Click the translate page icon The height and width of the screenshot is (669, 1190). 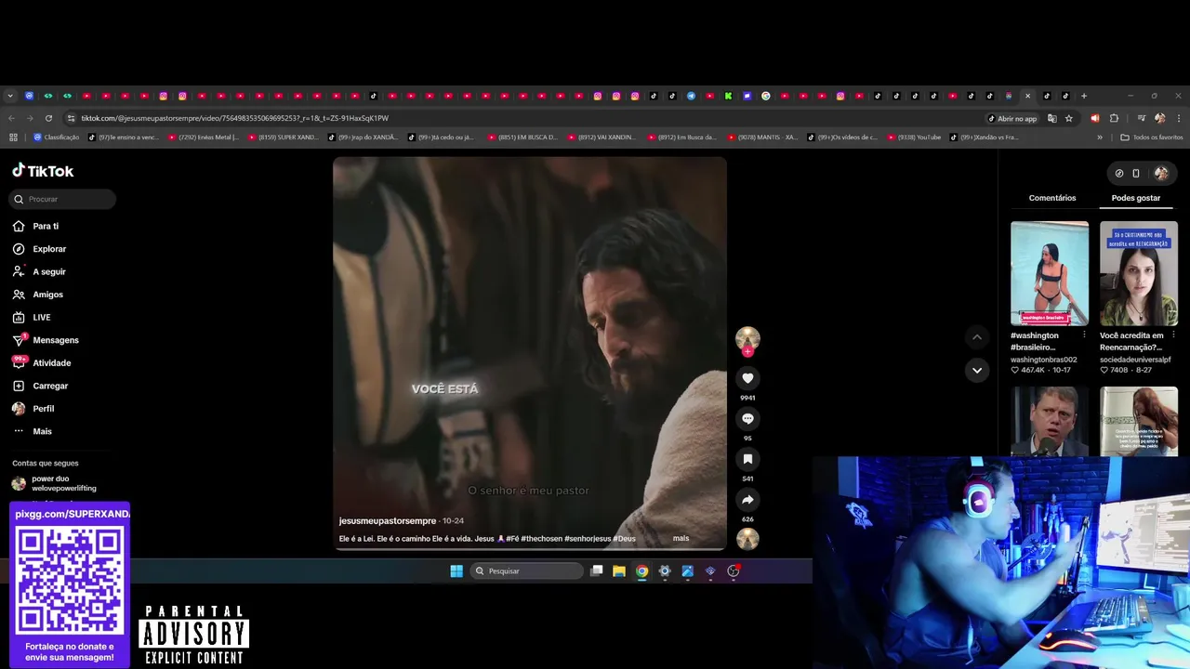tap(1052, 118)
